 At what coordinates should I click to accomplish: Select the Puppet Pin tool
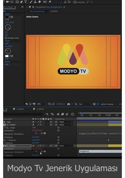[50, 2]
